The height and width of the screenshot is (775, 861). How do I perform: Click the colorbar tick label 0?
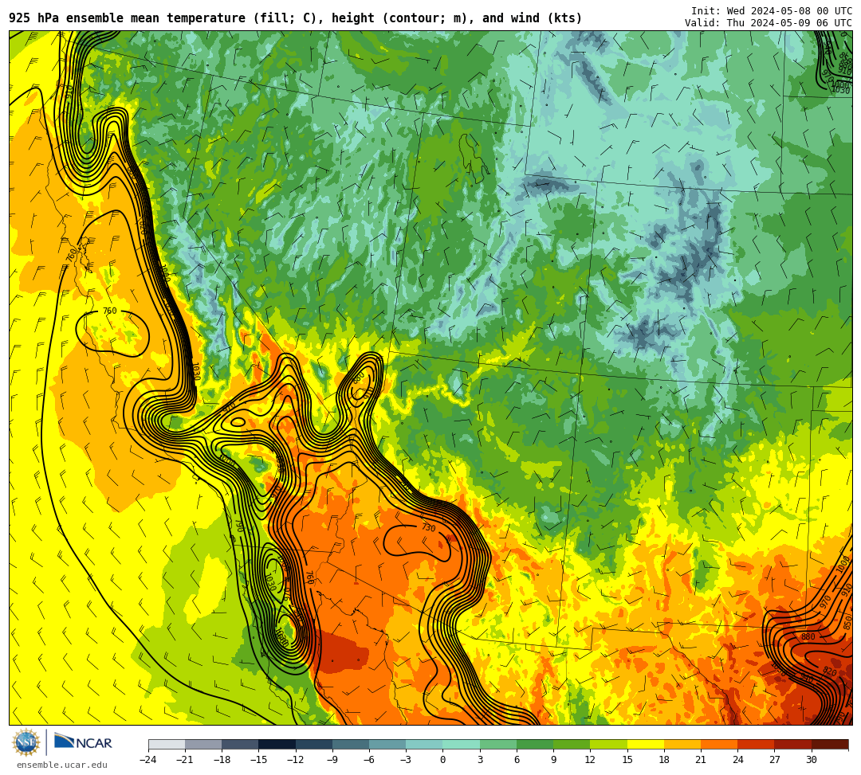coord(443,760)
